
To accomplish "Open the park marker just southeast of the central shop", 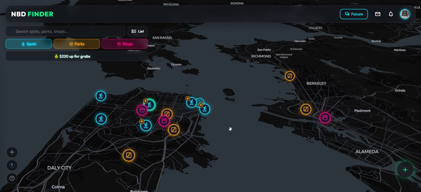I will (x=174, y=130).
